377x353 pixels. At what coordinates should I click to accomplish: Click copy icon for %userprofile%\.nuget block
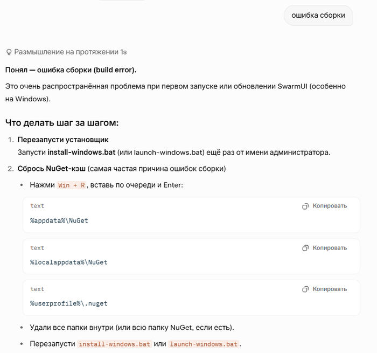pyautogui.click(x=305, y=289)
